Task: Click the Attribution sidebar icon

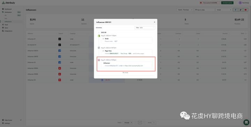Action: click(3, 12)
